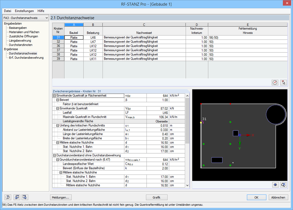Click Faktor β ist benutzerdefiniert row

tap(119, 104)
